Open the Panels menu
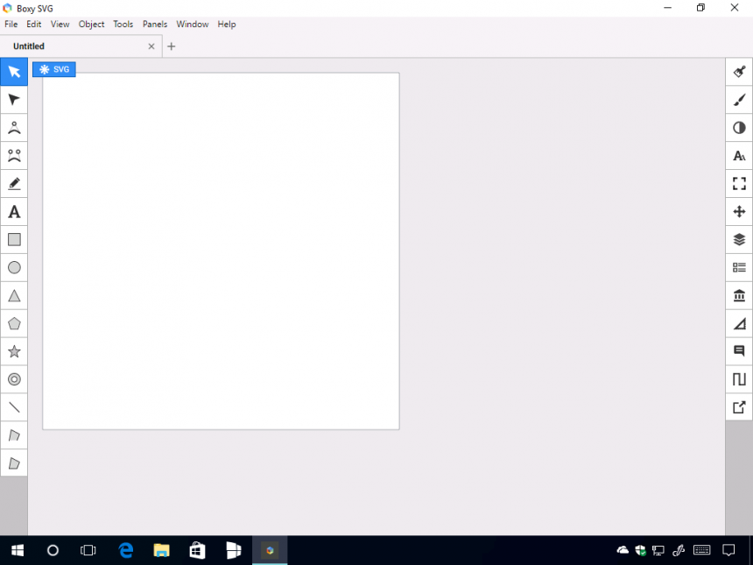Image resolution: width=753 pixels, height=565 pixels. click(154, 24)
